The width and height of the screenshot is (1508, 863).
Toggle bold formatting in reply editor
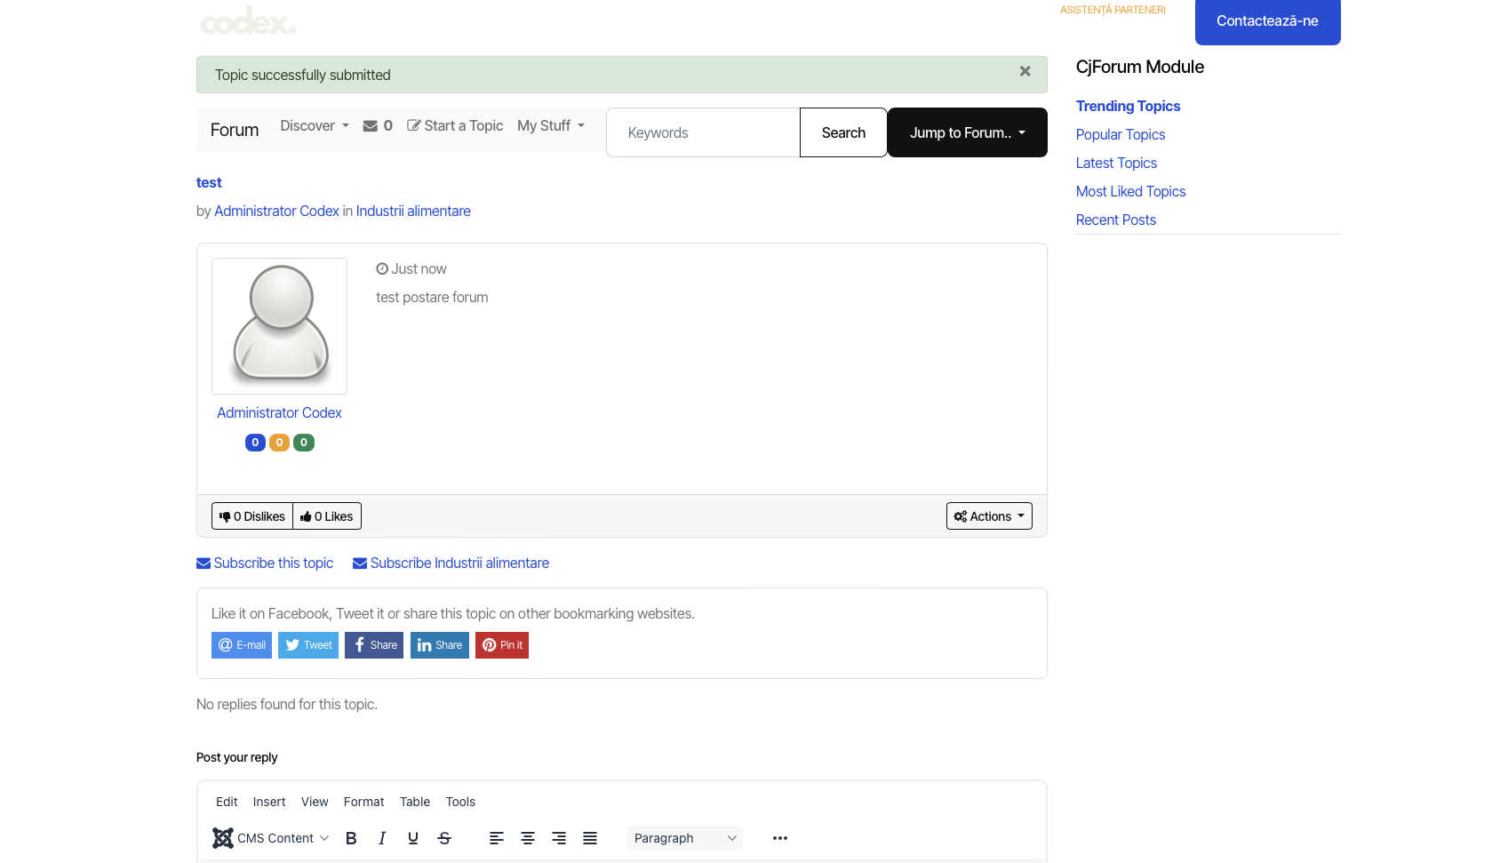click(351, 838)
